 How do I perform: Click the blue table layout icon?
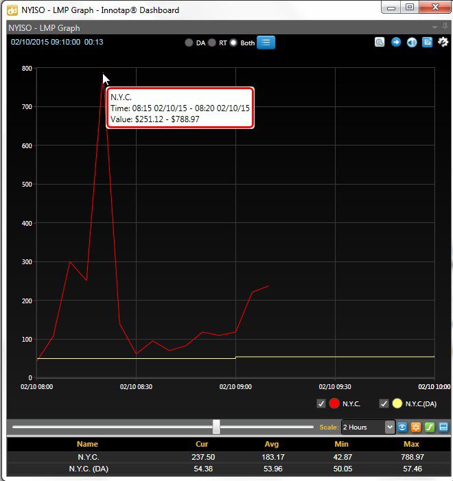coord(443,427)
